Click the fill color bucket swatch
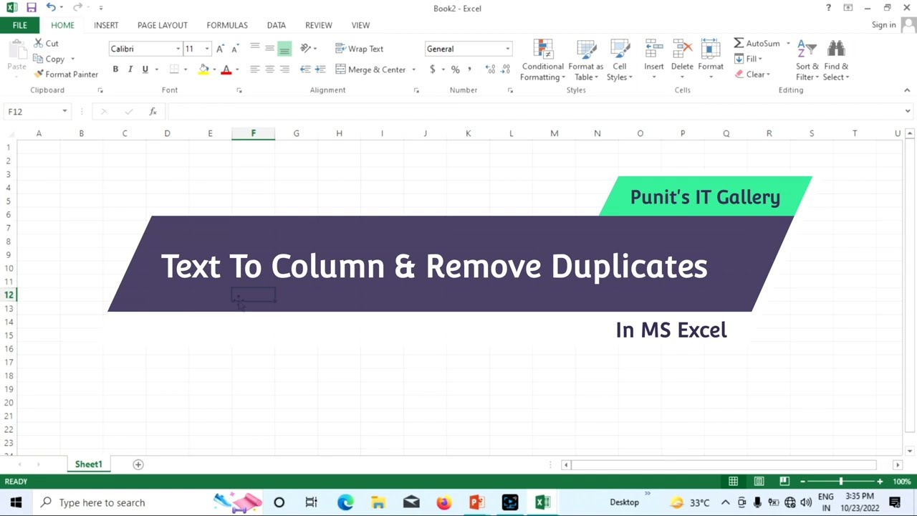The image size is (917, 516). point(204,70)
